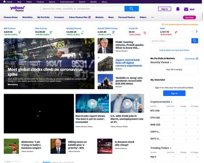Screen dimensions: 204x163
Task: Click the black video player area
Action: point(39,114)
